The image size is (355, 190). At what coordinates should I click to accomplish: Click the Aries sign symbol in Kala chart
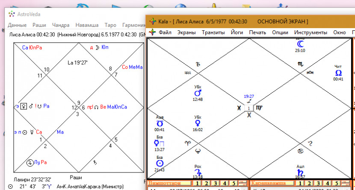tap(188, 143)
